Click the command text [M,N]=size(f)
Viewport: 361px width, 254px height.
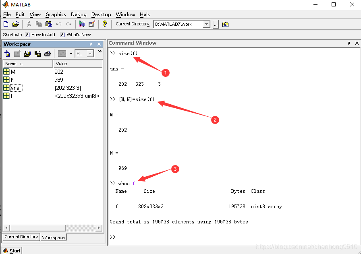coord(137,99)
